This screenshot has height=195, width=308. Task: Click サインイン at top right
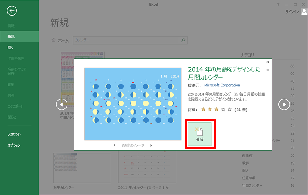tap(292, 12)
